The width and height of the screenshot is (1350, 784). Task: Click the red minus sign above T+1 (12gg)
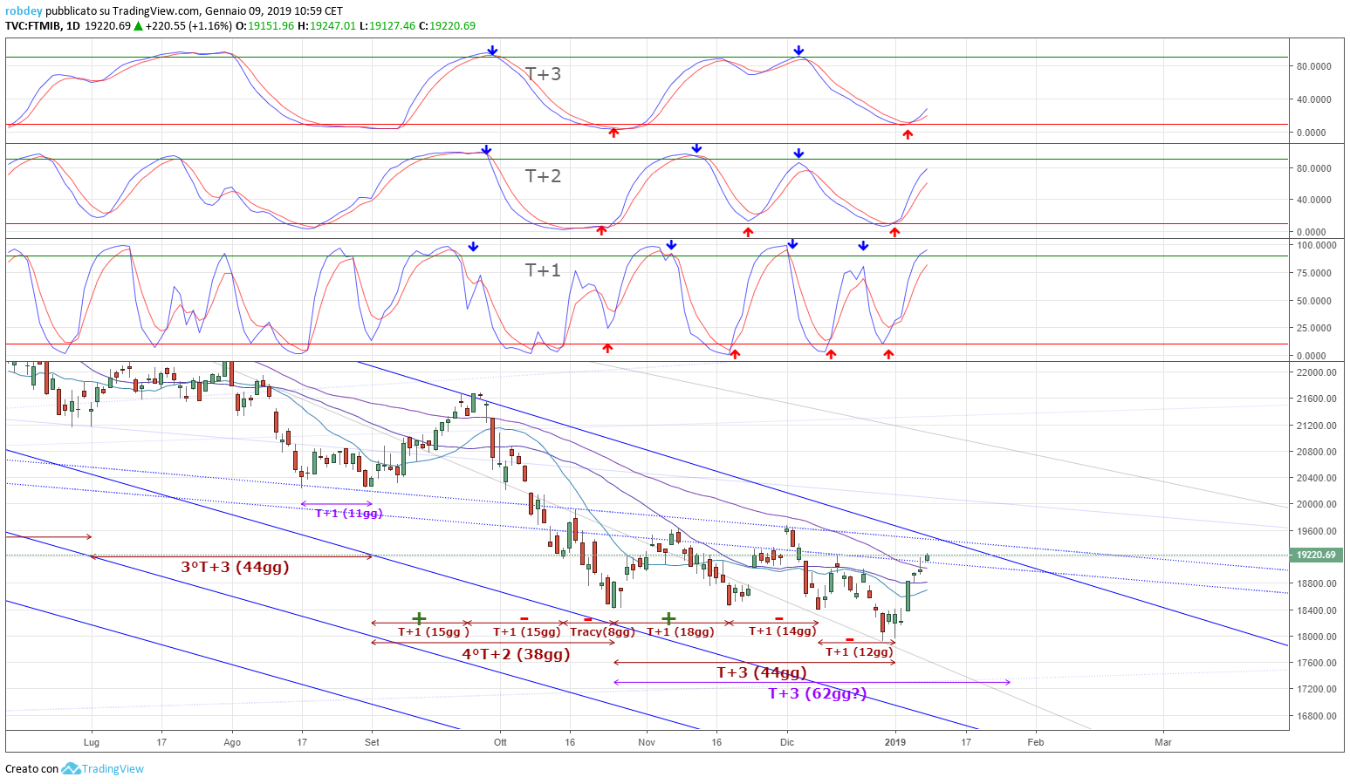[x=849, y=639]
